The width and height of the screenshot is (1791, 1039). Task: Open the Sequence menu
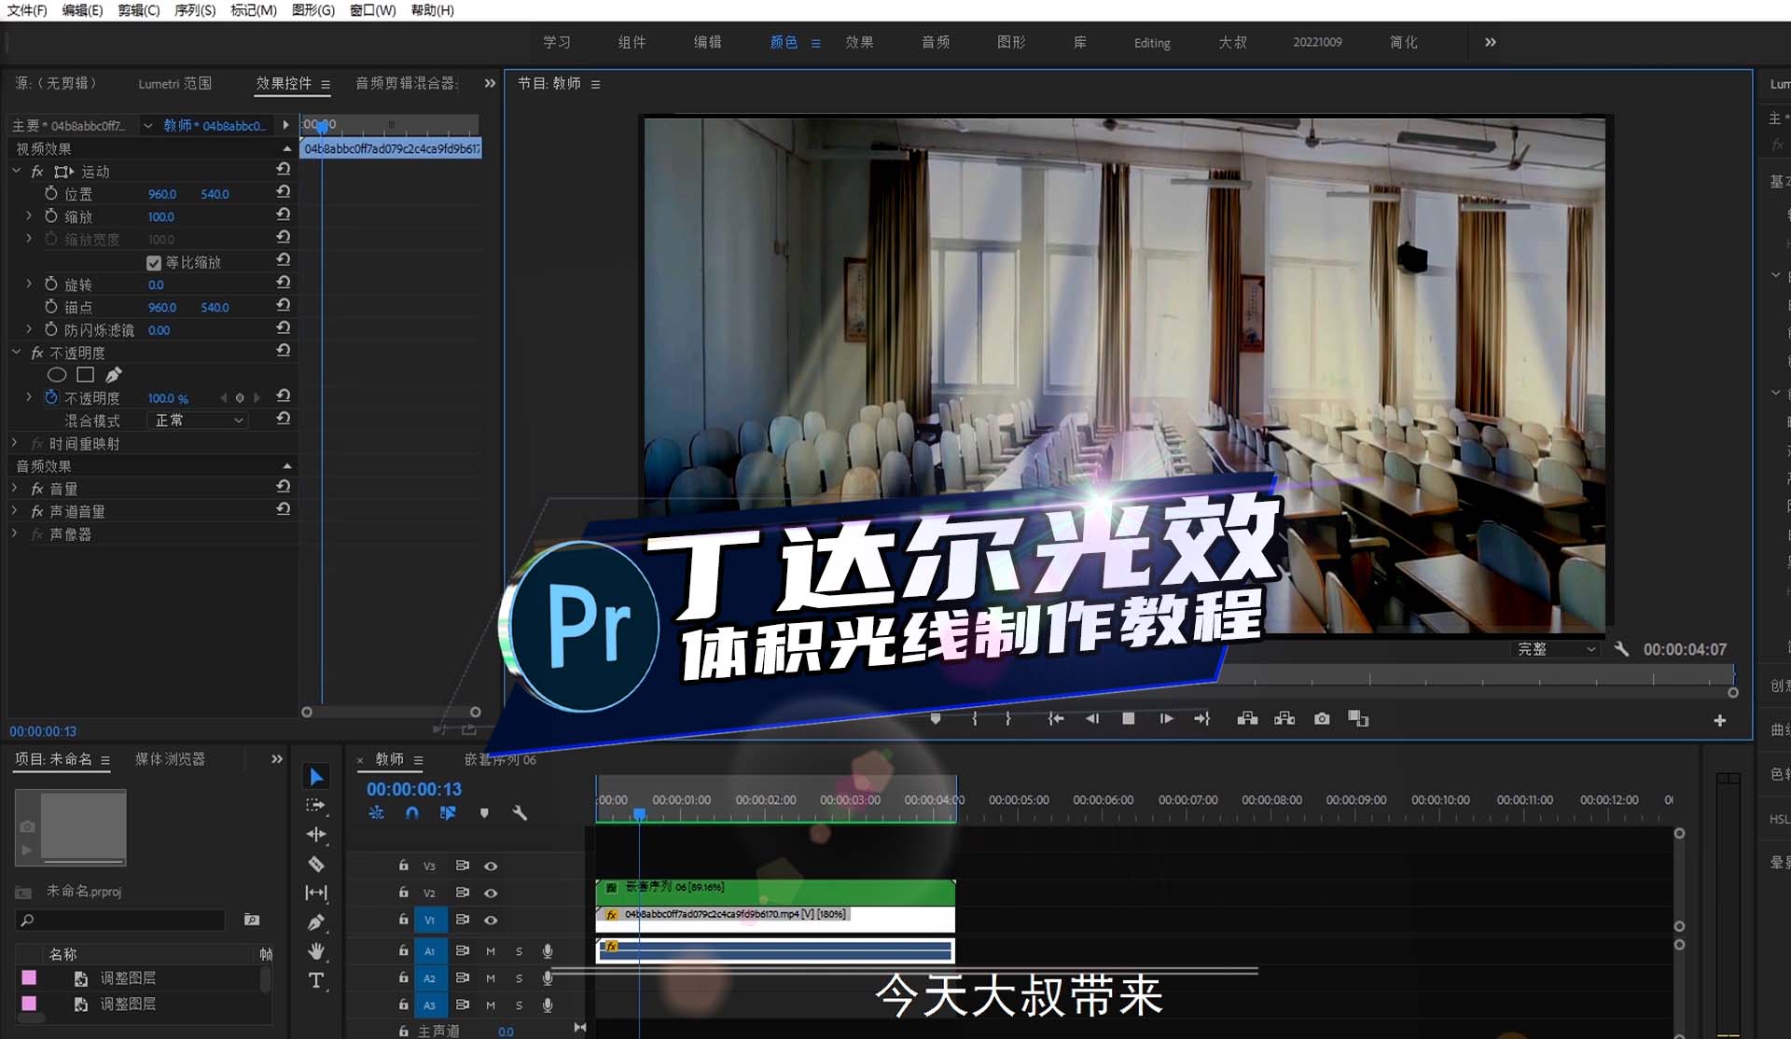tap(195, 10)
